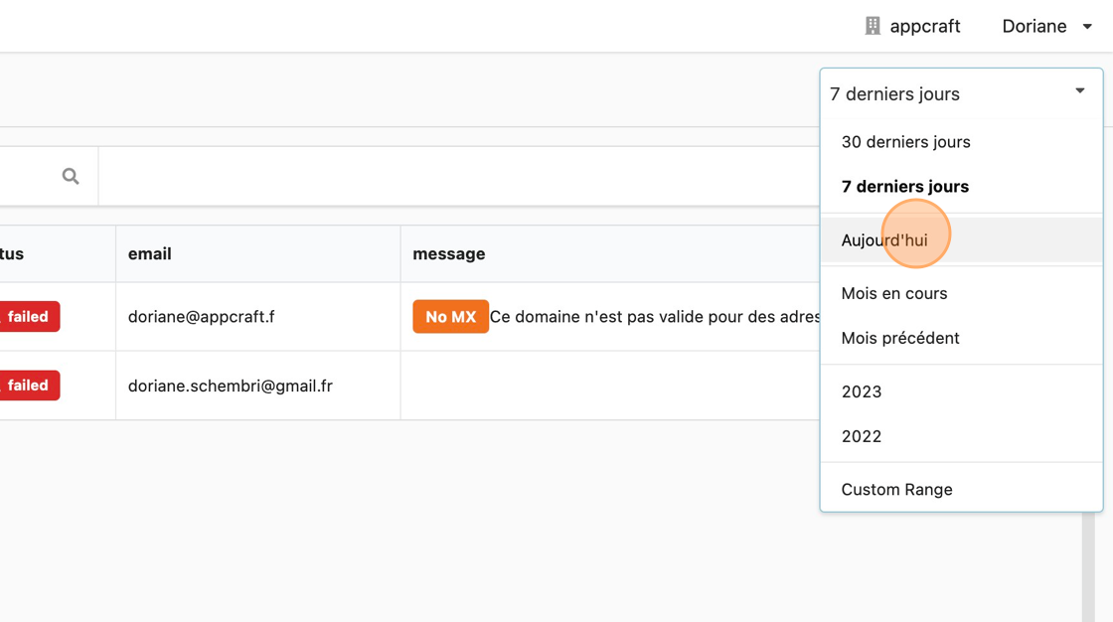Click the appcraft organization name
This screenshot has width=1113, height=622.
pyautogui.click(x=924, y=27)
